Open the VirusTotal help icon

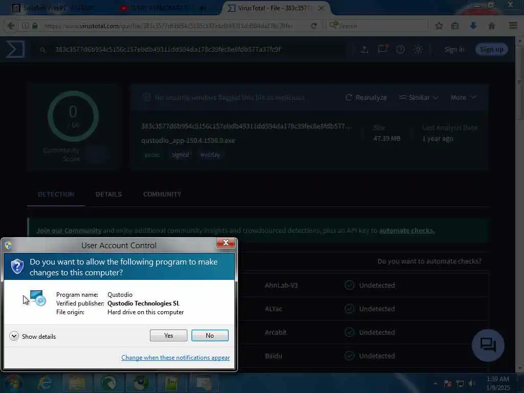(400, 50)
